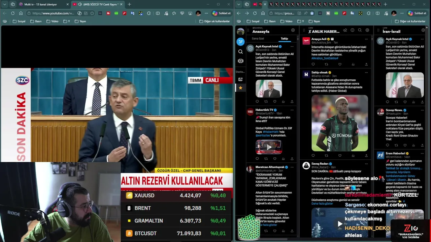The height and width of the screenshot is (242, 431).
Task: Open İran-İsrail column settings gear
Action: 423,30
